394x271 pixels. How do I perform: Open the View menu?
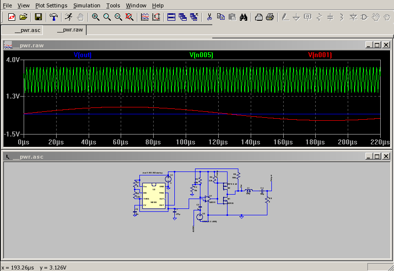[x=23, y=5]
